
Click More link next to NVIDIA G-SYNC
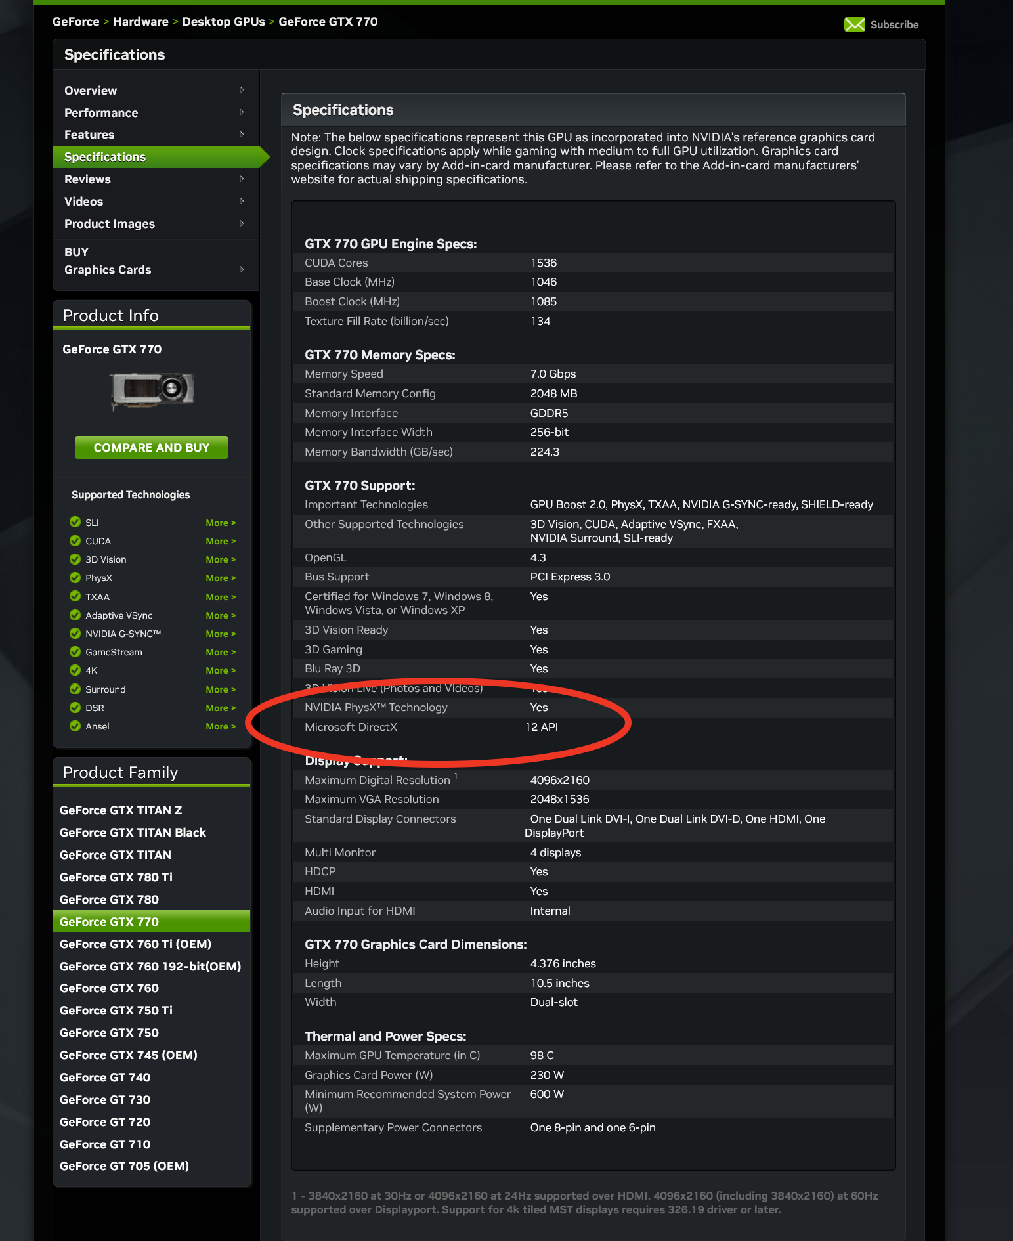pyautogui.click(x=221, y=634)
